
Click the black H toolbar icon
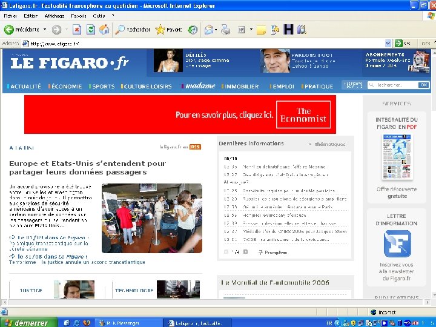[288, 30]
